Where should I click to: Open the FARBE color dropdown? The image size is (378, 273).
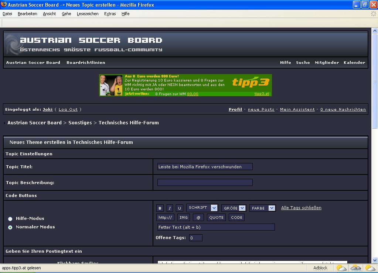[x=262, y=208]
